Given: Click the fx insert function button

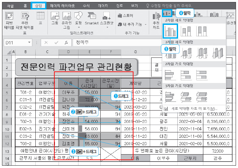Looking at the screenshot, I should pyautogui.click(x=66, y=43).
